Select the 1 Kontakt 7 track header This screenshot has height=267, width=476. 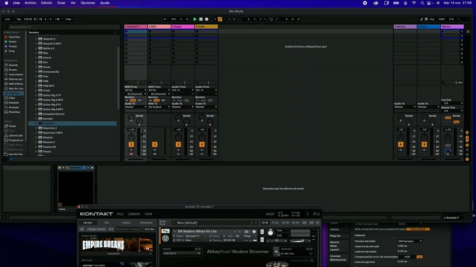[136, 27]
